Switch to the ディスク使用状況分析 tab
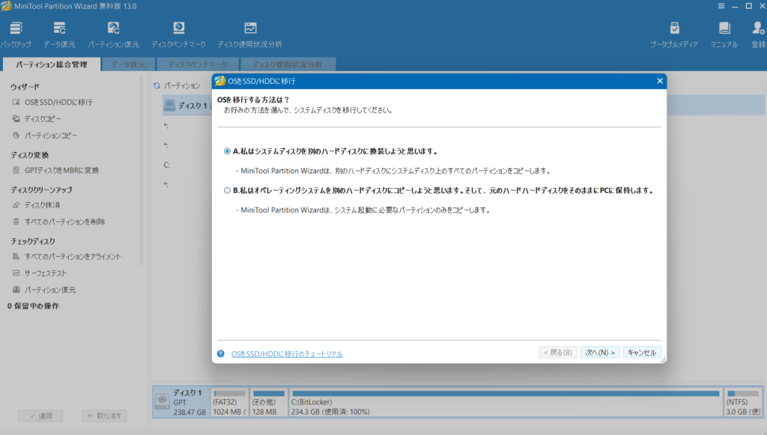Viewport: 767px width, 435px height. pyautogui.click(x=287, y=64)
